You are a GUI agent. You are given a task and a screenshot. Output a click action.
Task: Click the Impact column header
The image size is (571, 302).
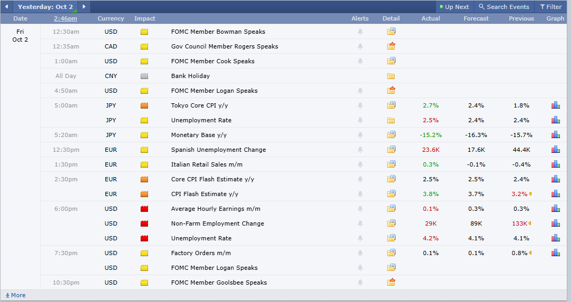point(144,18)
